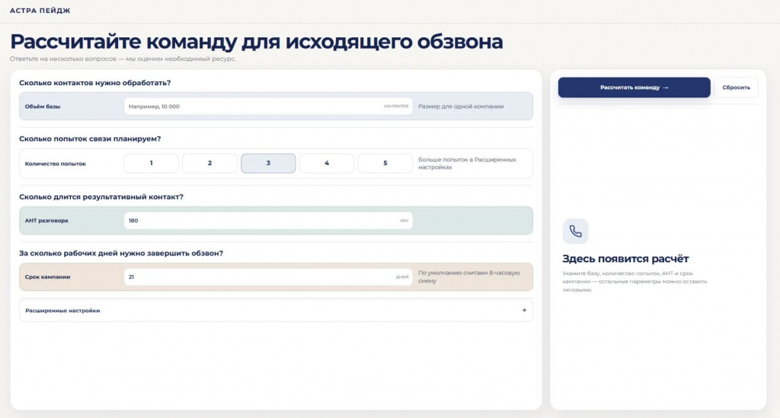780x418 pixels.
Task: Select 3 attempts option
Action: click(268, 163)
